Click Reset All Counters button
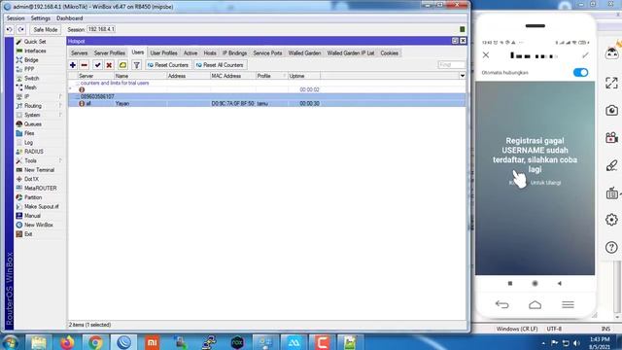This screenshot has height=350, width=622. pos(221,65)
